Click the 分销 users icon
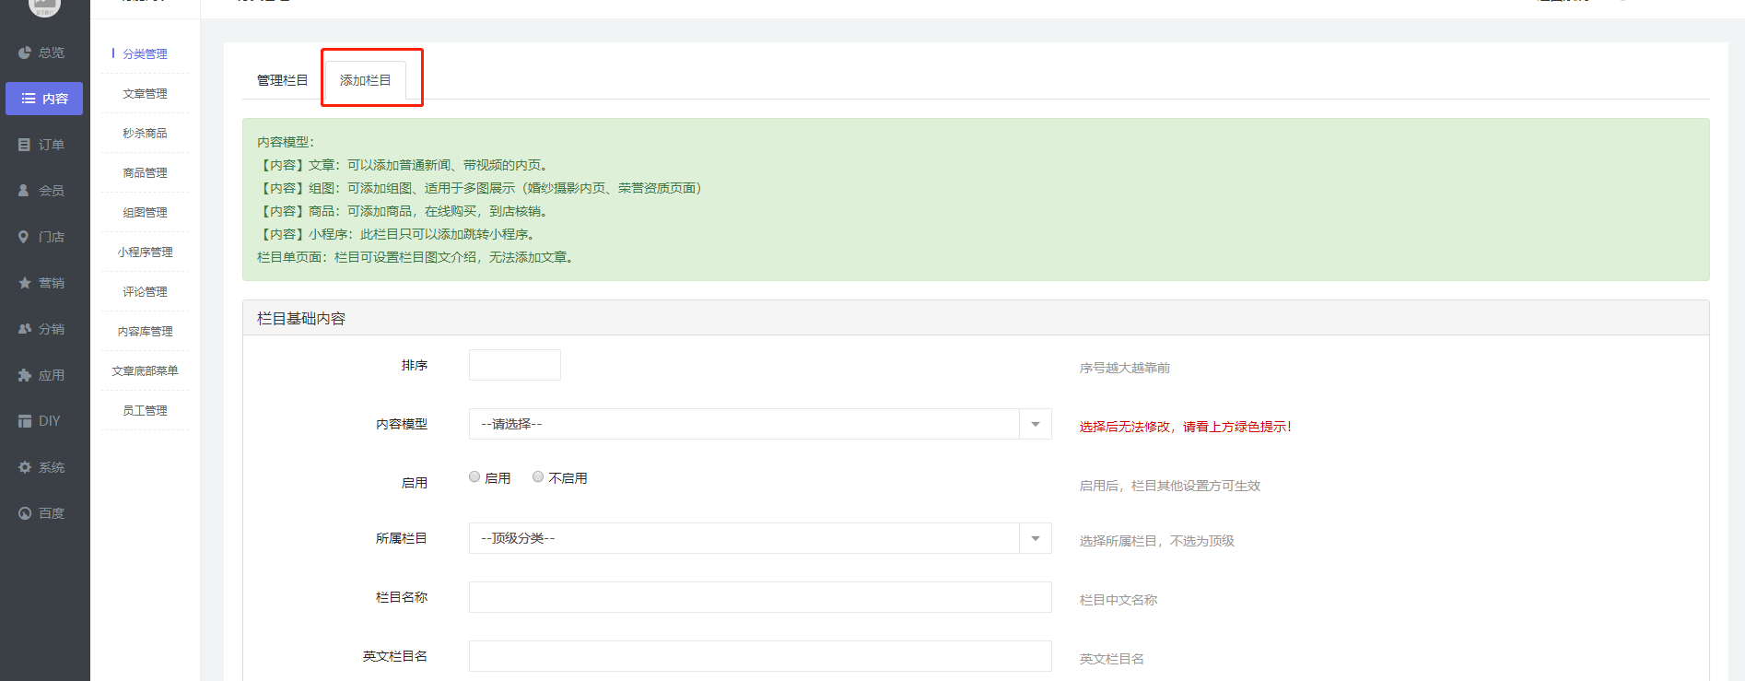This screenshot has height=681, width=1745. 25,329
